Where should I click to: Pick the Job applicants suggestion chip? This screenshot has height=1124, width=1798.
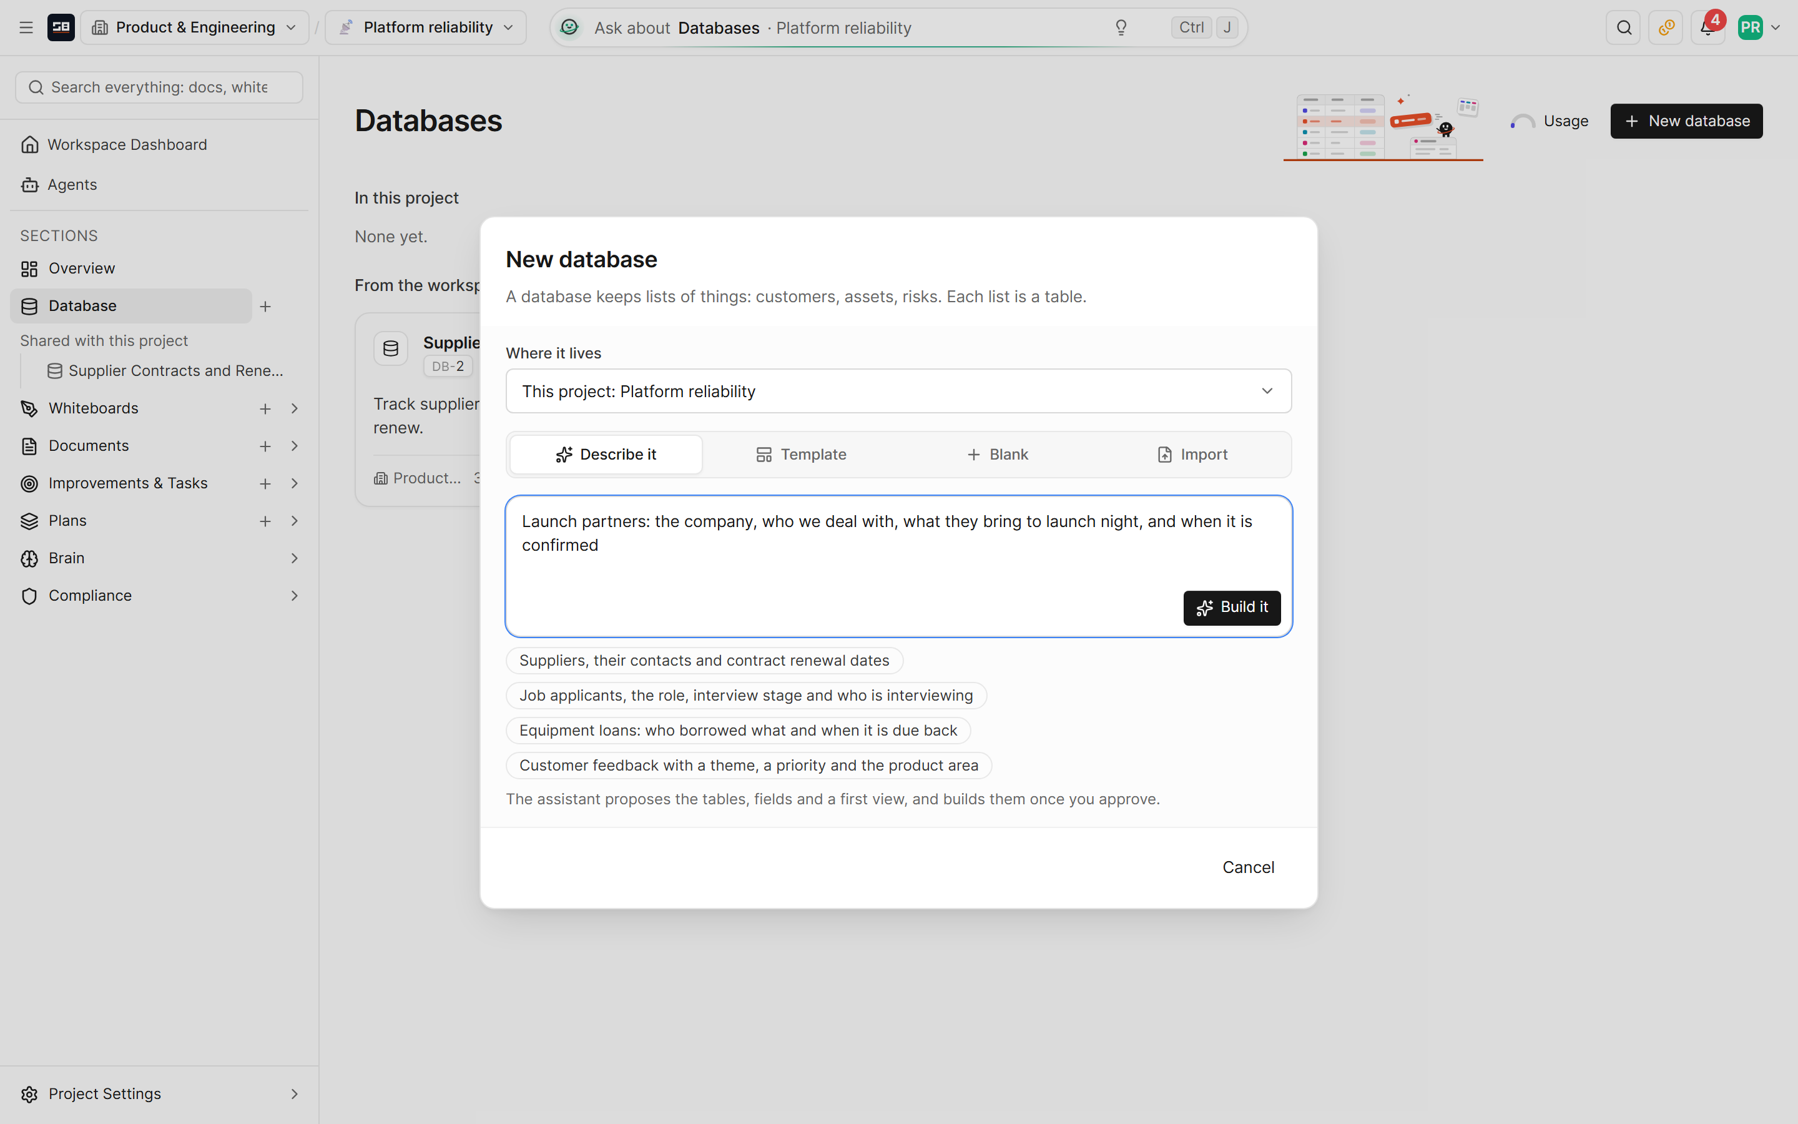click(746, 695)
